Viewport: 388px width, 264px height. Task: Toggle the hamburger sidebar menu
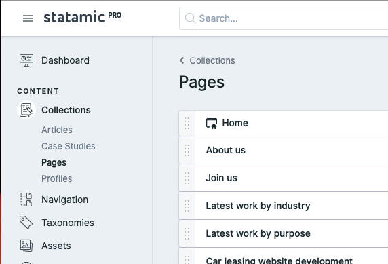point(28,18)
